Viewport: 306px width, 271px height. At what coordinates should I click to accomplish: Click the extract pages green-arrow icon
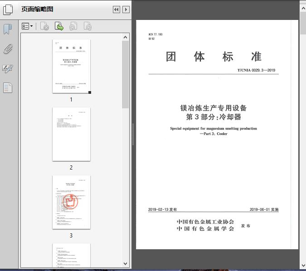click(59, 26)
